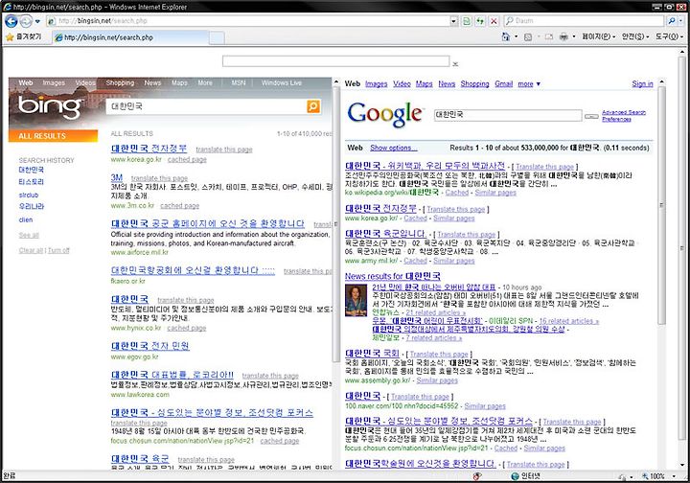
Task: Click Google Sign in link
Action: 642,83
